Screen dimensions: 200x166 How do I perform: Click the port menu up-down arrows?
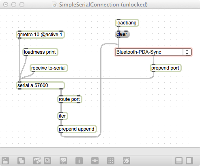tap(187, 52)
